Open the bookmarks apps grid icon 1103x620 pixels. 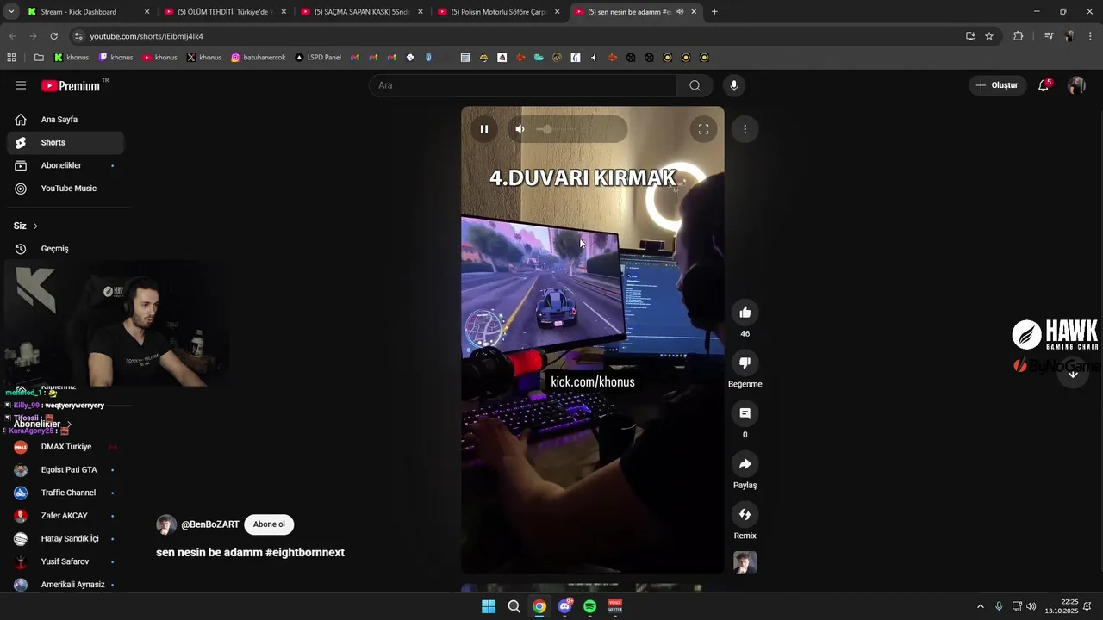point(11,58)
